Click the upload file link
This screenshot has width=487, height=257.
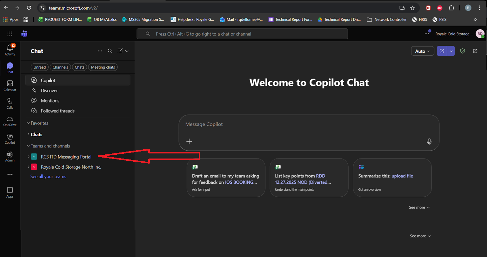point(402,176)
